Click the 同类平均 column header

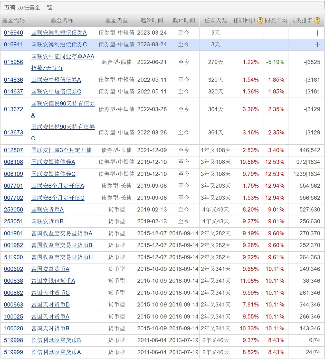click(x=276, y=20)
